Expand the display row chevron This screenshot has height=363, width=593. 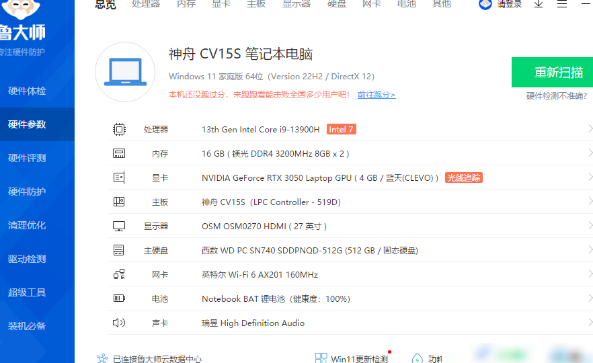[x=590, y=225]
